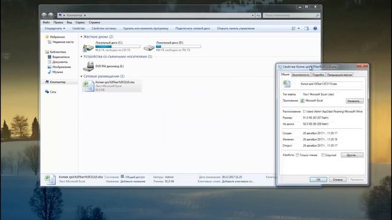Select the Локальный диск (C:) drive icon
The image size is (392, 220).
(x=88, y=47)
